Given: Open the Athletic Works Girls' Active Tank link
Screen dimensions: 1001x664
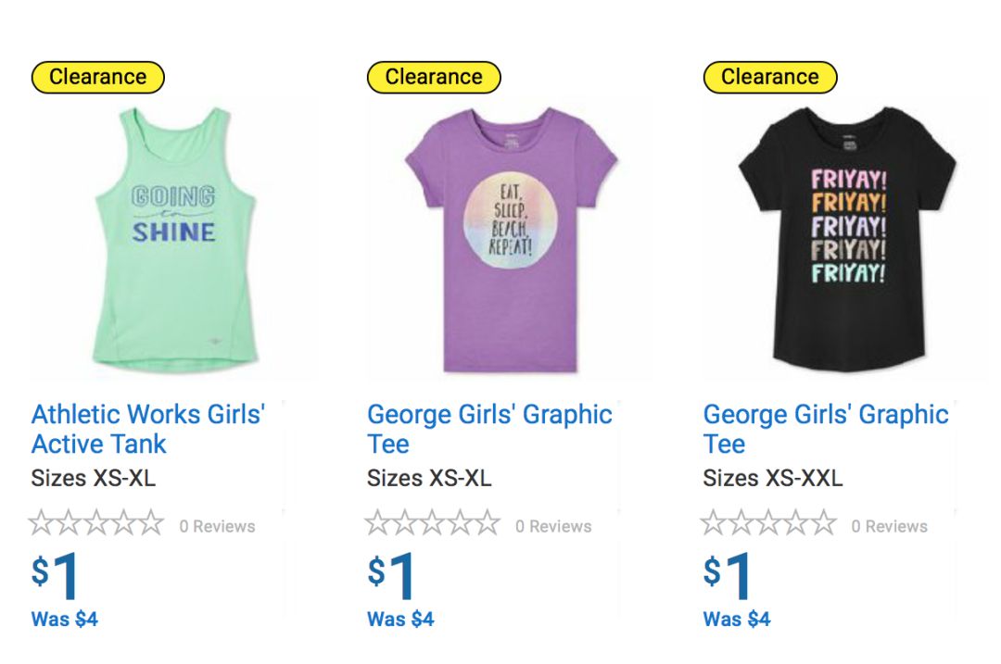Looking at the screenshot, I should click(x=147, y=429).
